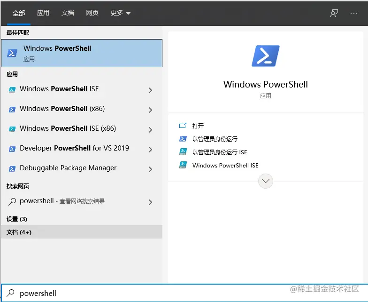The height and width of the screenshot is (302, 368).
Task: Open the 文档 (4+) results group
Action: click(82, 232)
